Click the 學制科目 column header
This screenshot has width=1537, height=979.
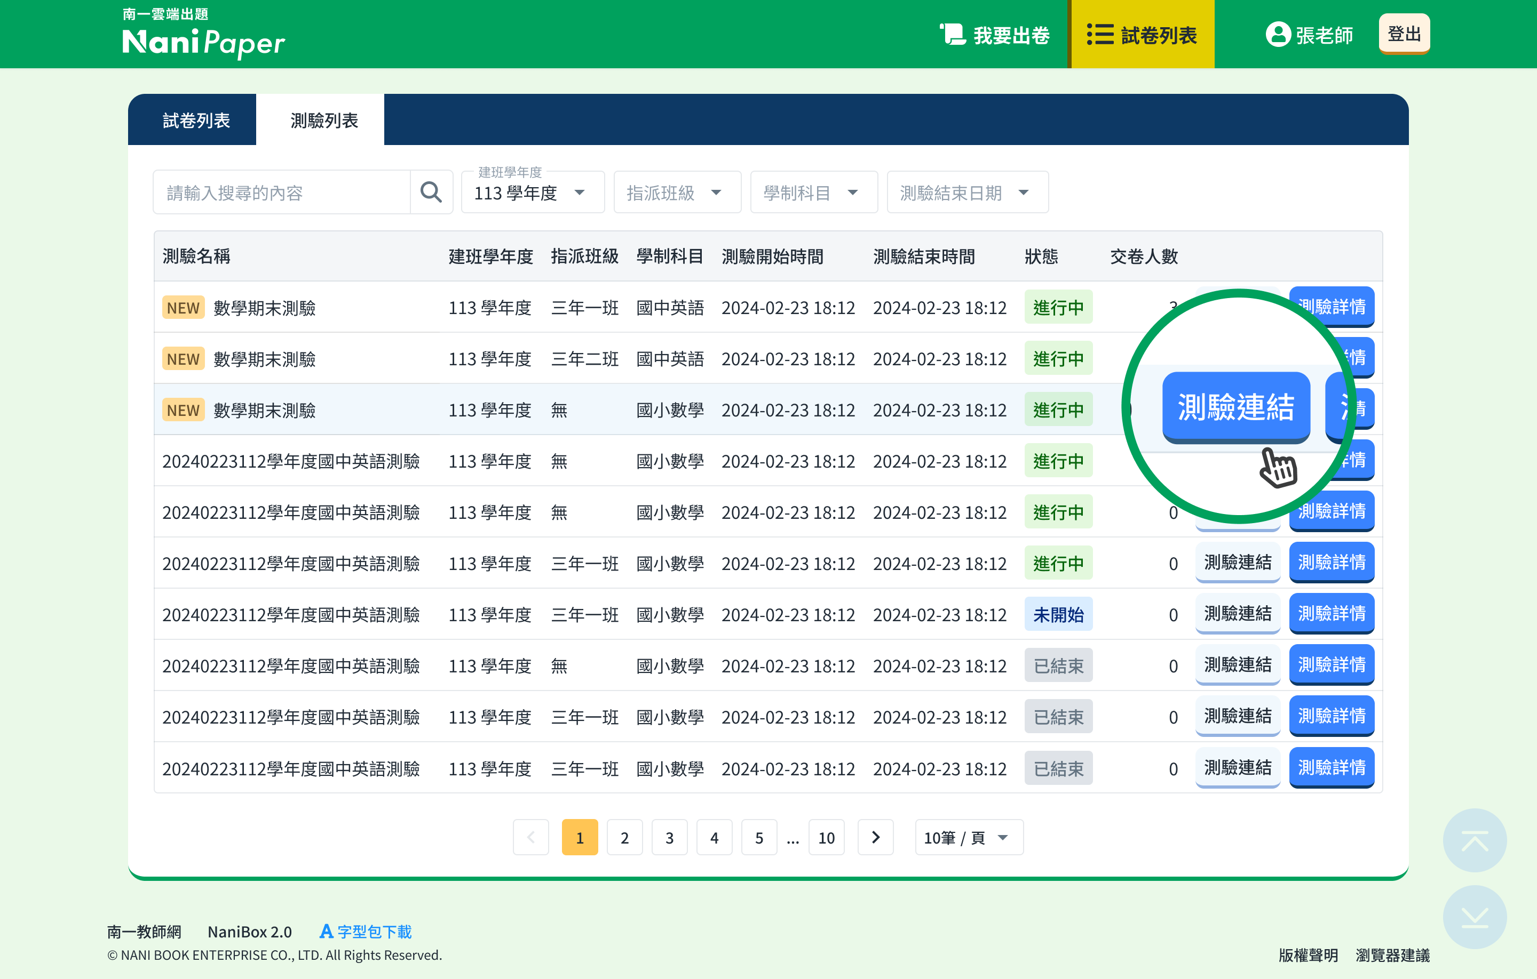coord(670,256)
